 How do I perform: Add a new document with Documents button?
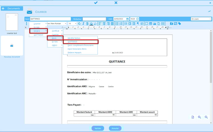11,8
